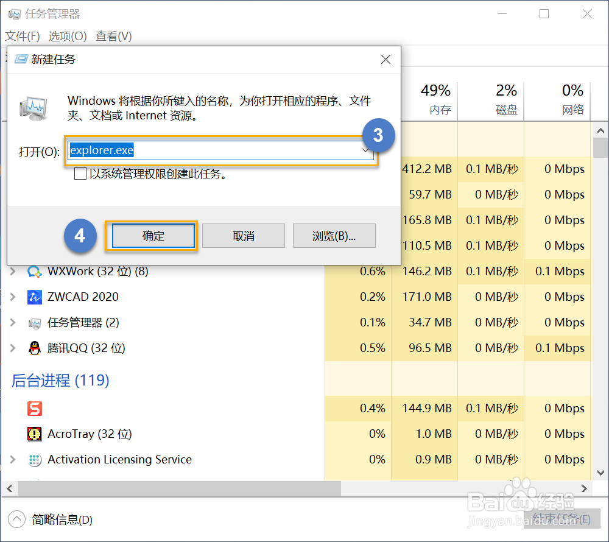Click the AcroTray process icon
609x542 pixels.
pos(35,434)
